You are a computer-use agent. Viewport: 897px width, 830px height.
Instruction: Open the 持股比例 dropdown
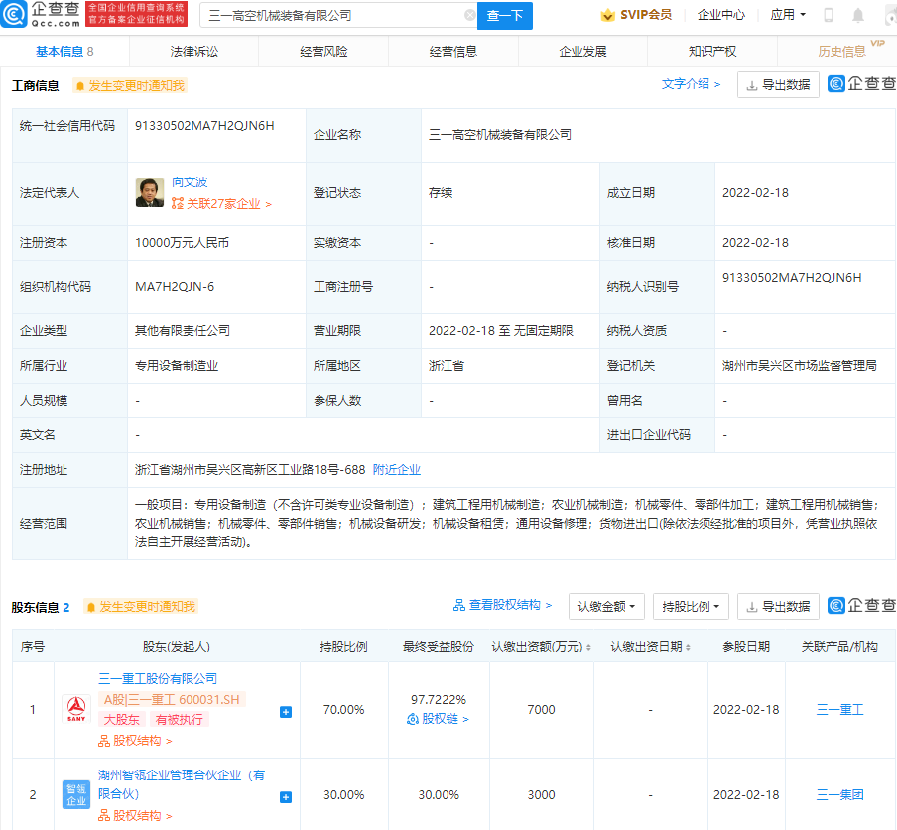(x=689, y=605)
